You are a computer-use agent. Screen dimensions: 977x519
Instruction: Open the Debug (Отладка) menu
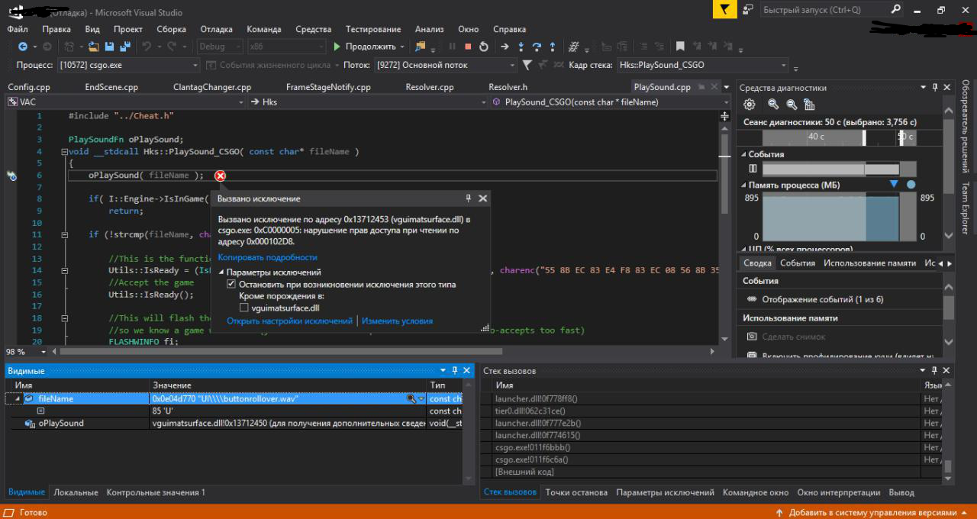[216, 29]
